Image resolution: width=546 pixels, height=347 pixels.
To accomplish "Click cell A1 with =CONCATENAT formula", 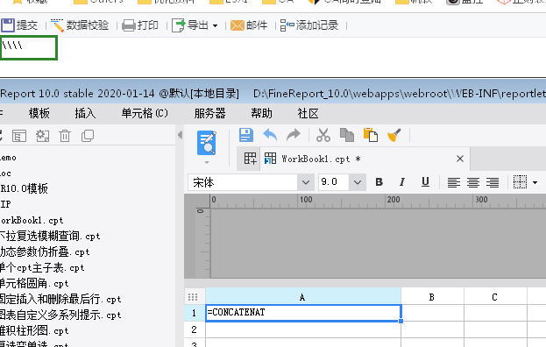I will point(303,313).
